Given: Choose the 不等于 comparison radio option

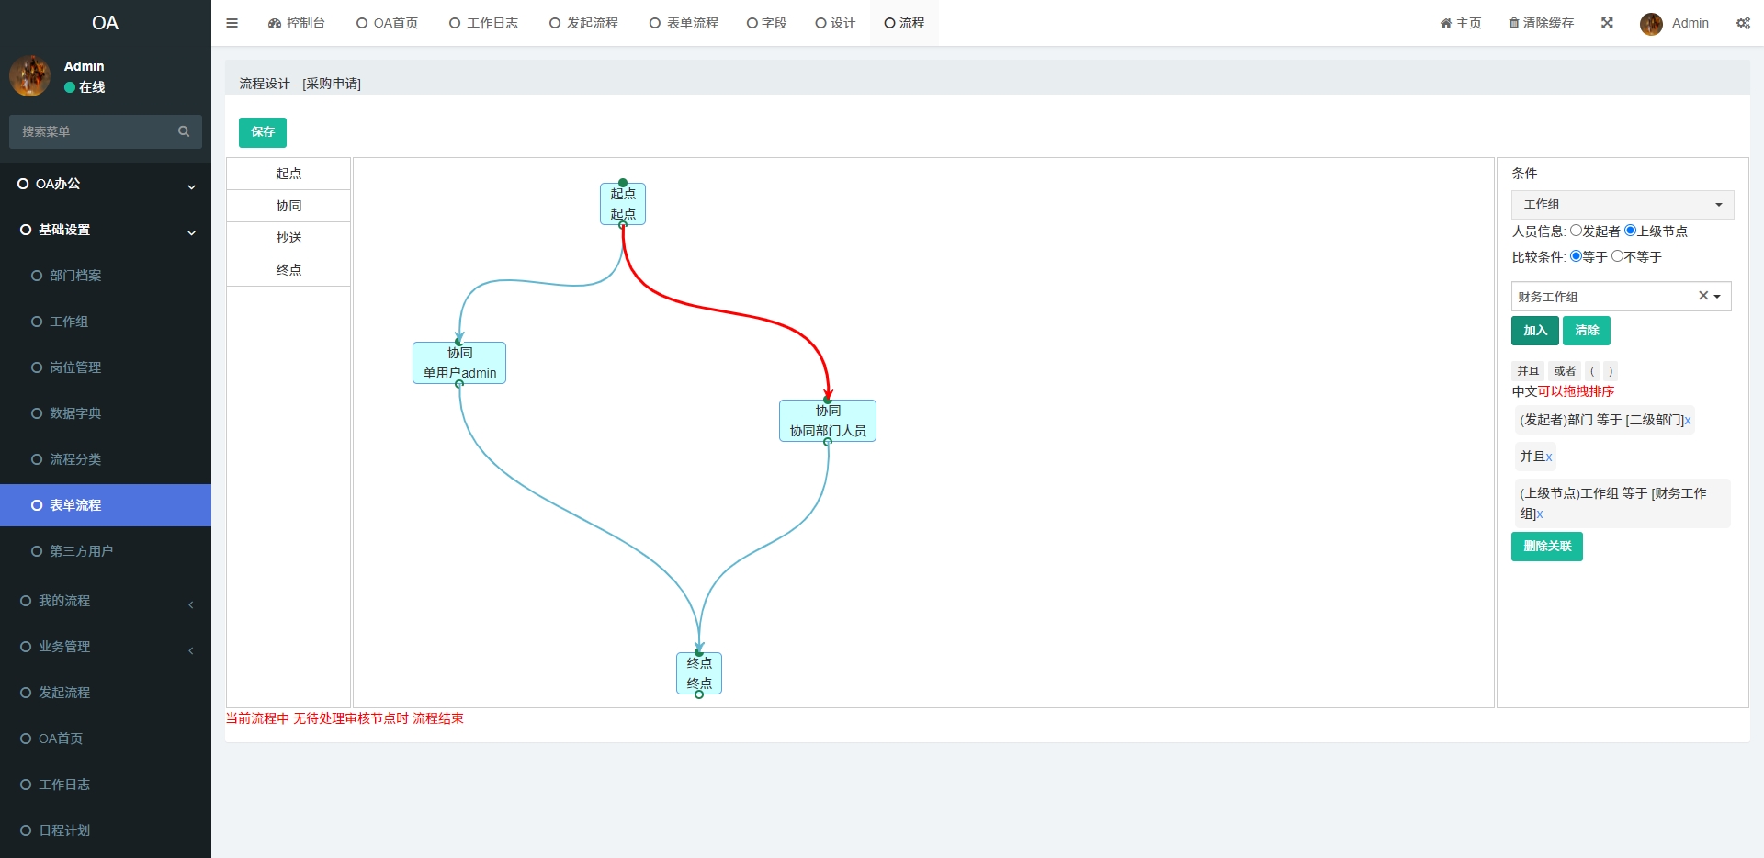Looking at the screenshot, I should pos(1617,256).
